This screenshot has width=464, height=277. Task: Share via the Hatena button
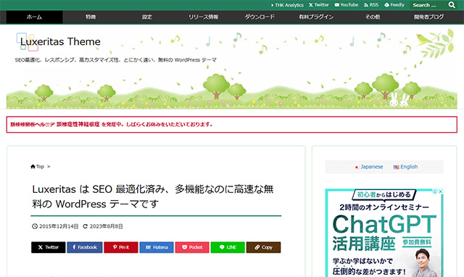[157, 247]
